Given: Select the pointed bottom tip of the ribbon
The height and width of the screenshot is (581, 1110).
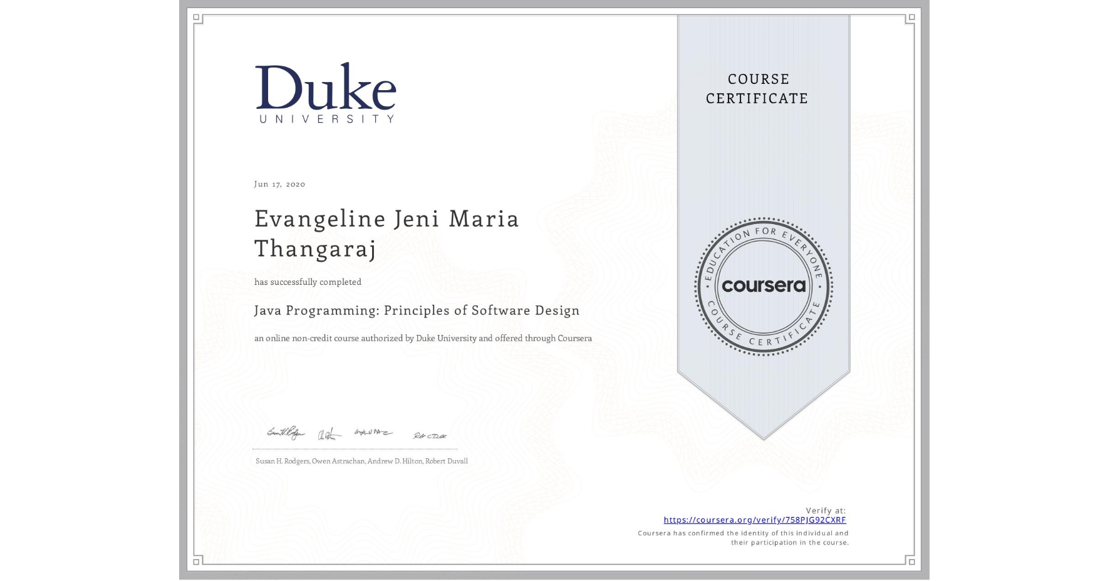Looking at the screenshot, I should coord(763,432).
